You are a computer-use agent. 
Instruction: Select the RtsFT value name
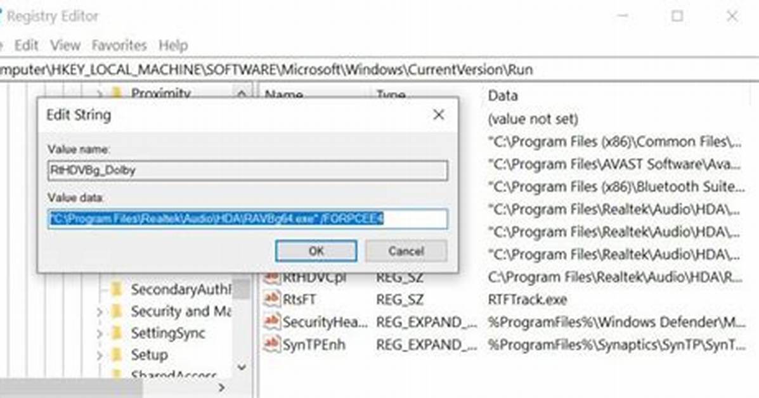click(299, 299)
